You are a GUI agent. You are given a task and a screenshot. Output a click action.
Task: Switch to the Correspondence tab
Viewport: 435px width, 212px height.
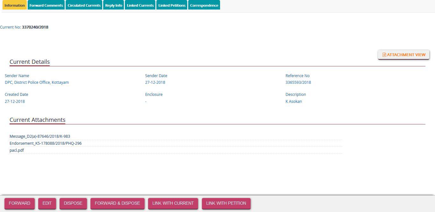pos(204,5)
